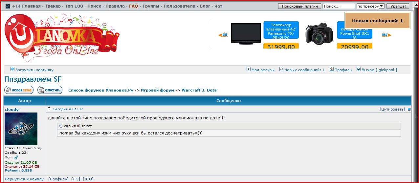The image size is (419, 183).
Task: Click the [Цитировать] quote link
Action: 392,109
